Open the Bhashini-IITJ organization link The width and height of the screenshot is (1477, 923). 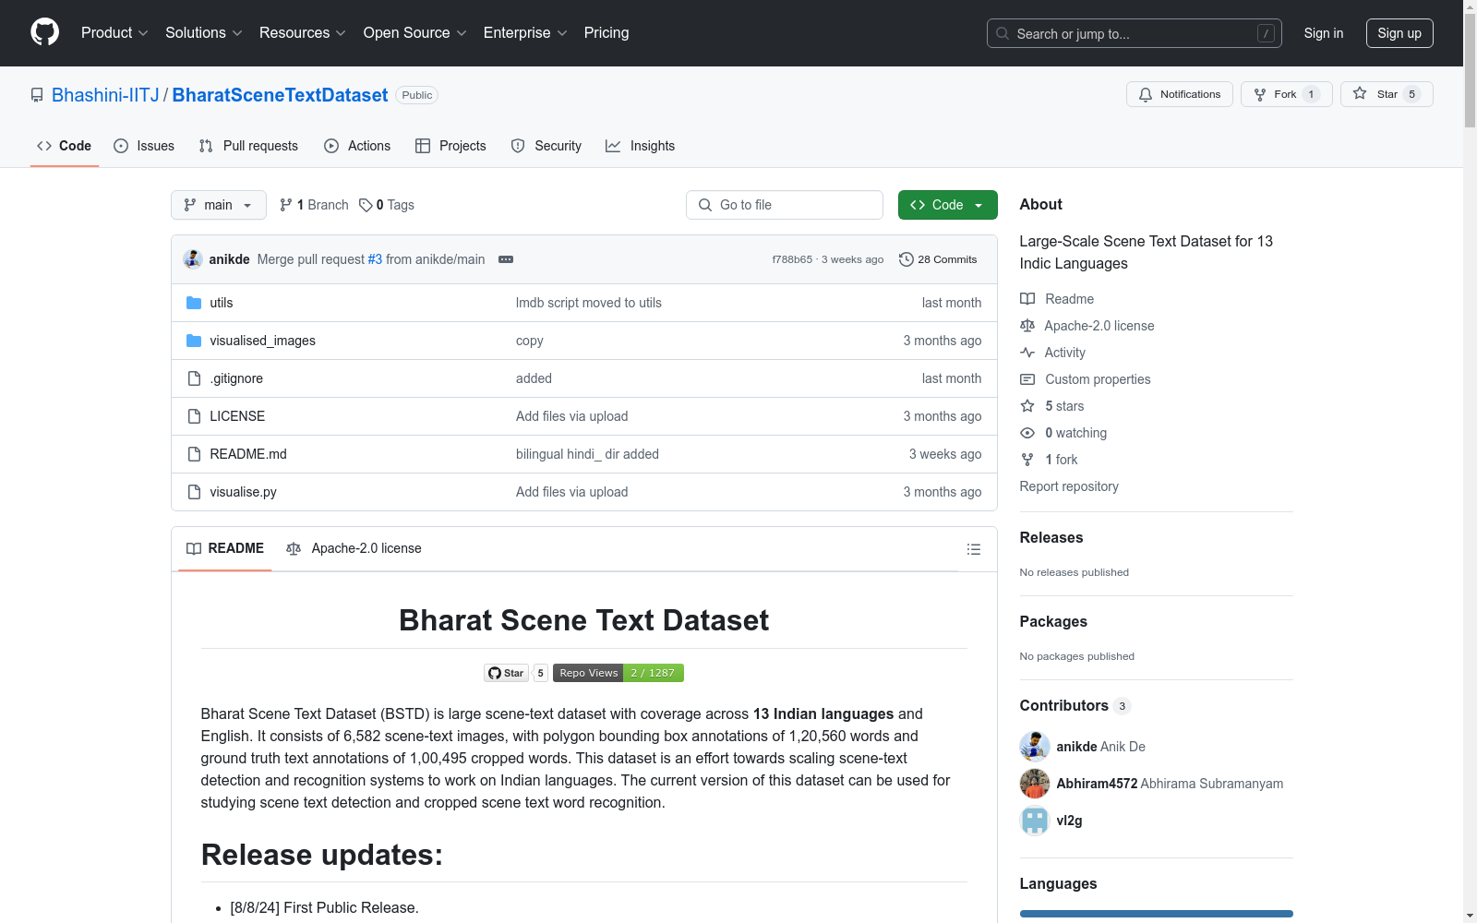[105, 95]
